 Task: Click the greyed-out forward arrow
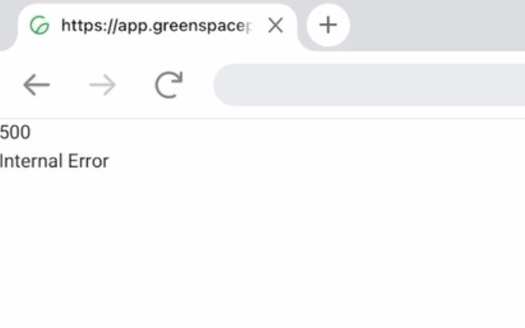coord(102,84)
